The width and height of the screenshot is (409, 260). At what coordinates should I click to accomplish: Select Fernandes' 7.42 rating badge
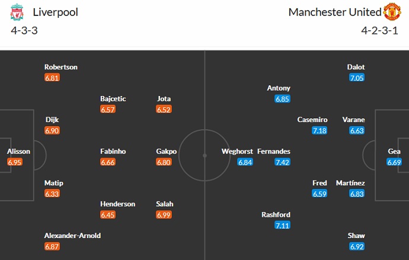pos(282,162)
